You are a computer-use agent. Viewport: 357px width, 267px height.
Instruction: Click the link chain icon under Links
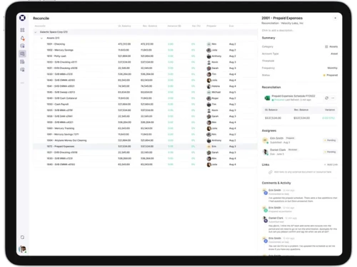tap(271, 172)
